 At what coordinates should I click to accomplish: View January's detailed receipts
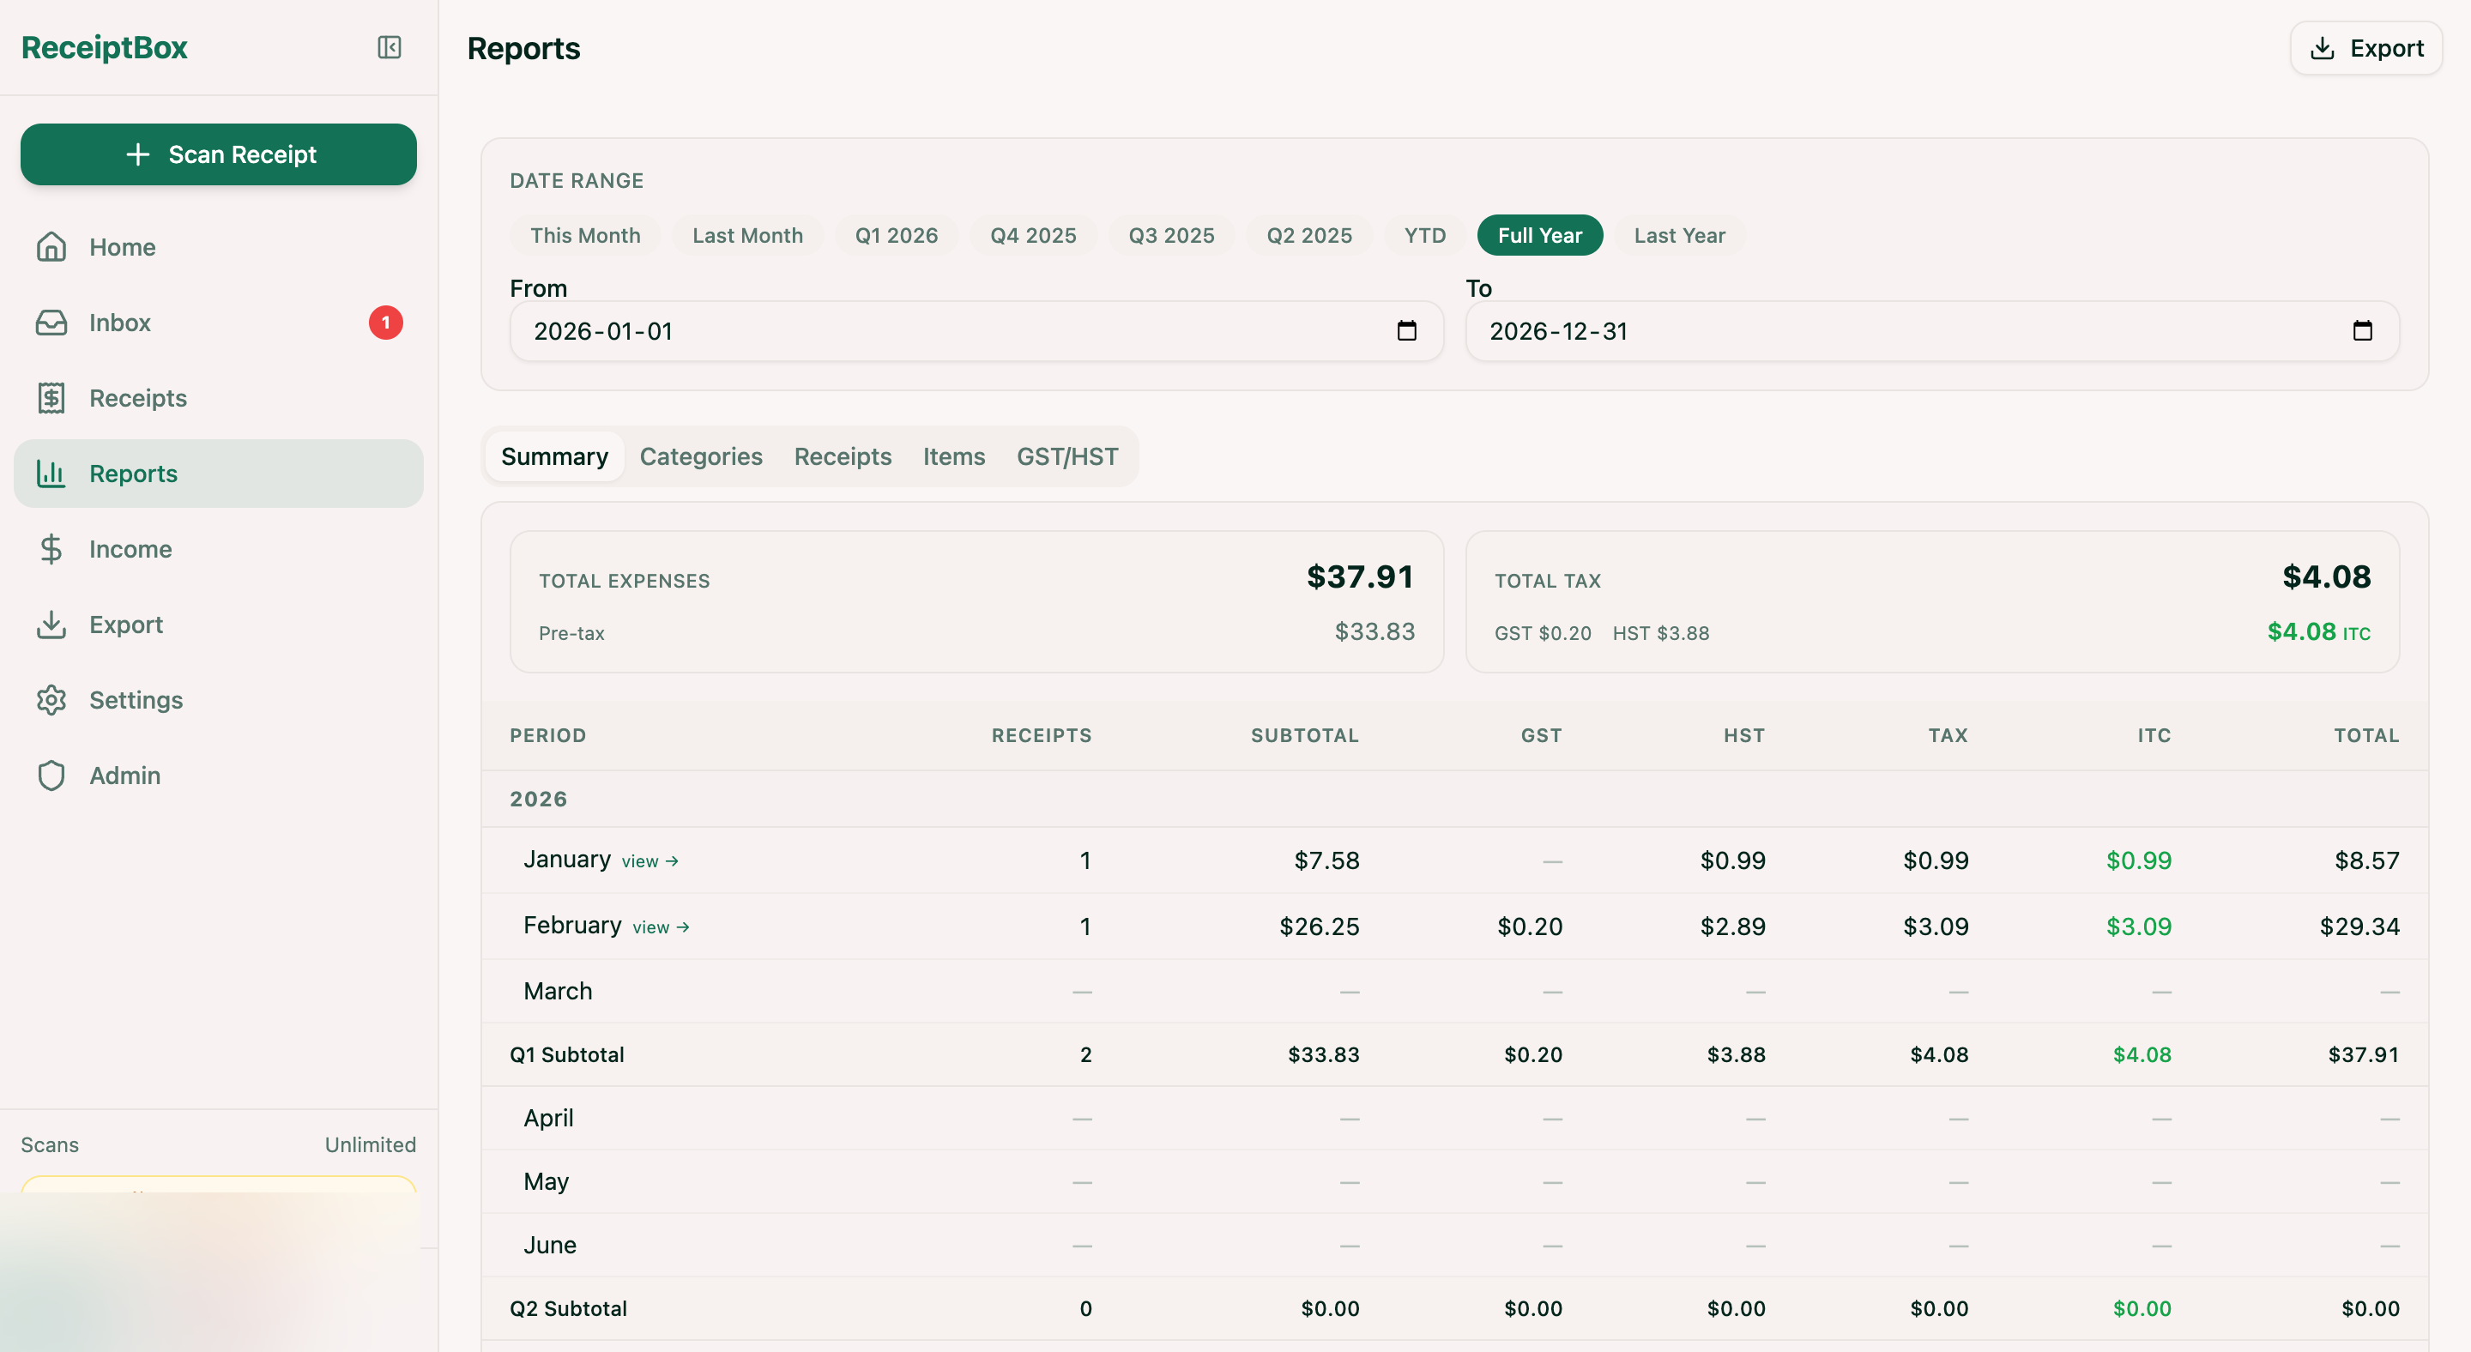point(649,860)
